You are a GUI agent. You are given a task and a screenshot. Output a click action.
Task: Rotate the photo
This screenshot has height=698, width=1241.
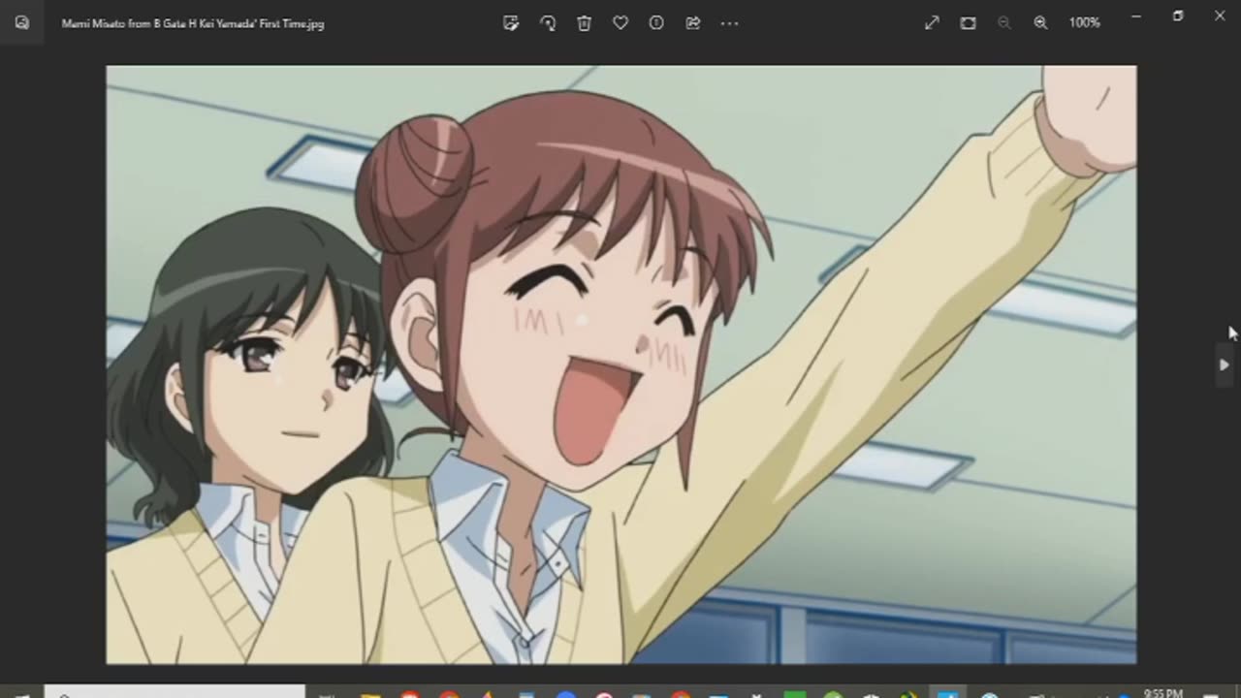[x=548, y=22]
